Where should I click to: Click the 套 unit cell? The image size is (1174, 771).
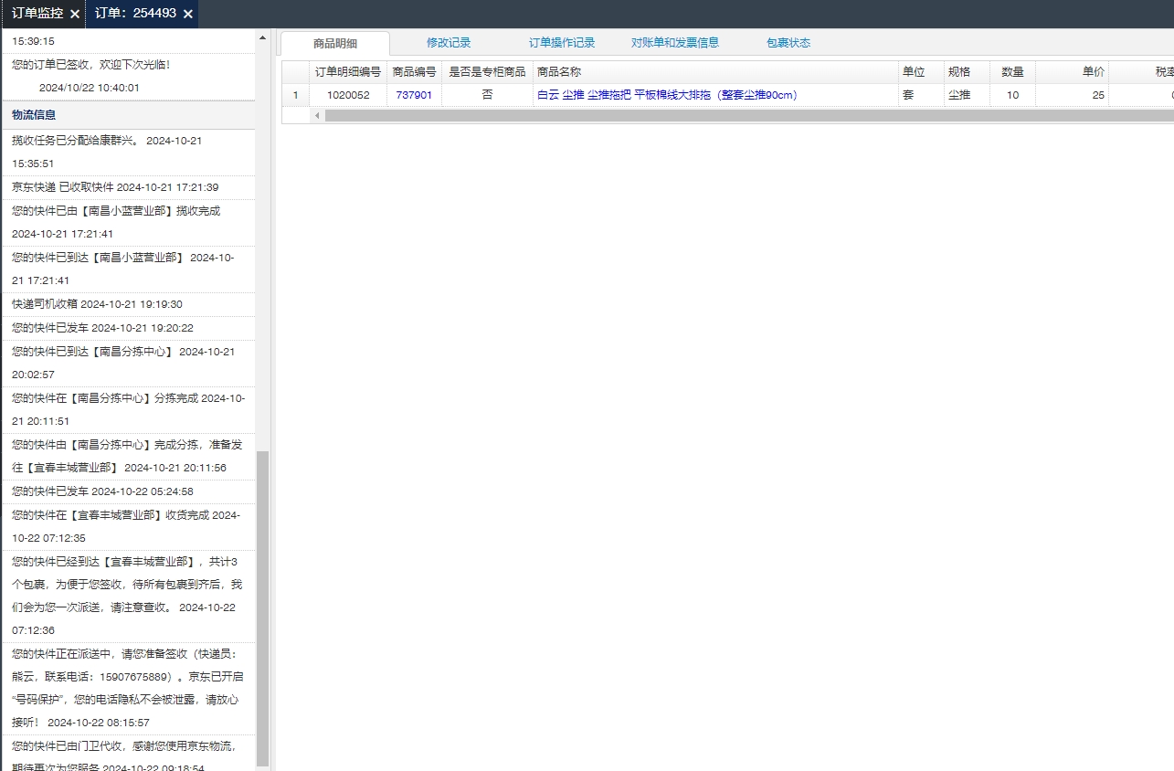(921, 95)
